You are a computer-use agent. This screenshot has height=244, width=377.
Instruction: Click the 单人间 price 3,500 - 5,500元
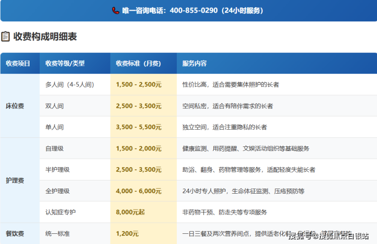(139, 127)
